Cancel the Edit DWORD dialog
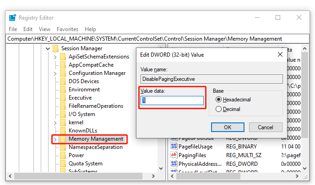 tap(266, 127)
